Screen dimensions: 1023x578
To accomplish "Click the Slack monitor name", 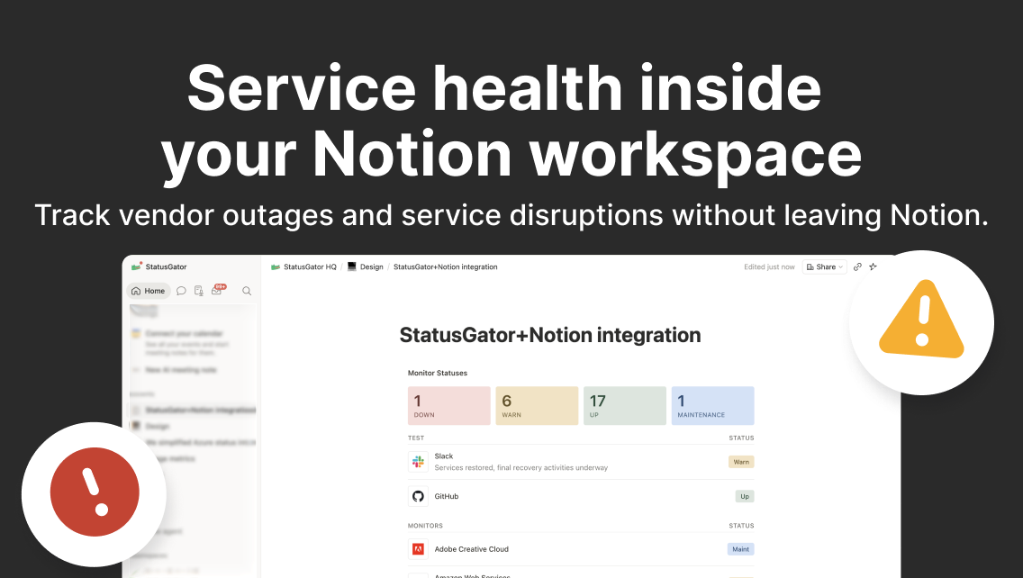I will [444, 456].
